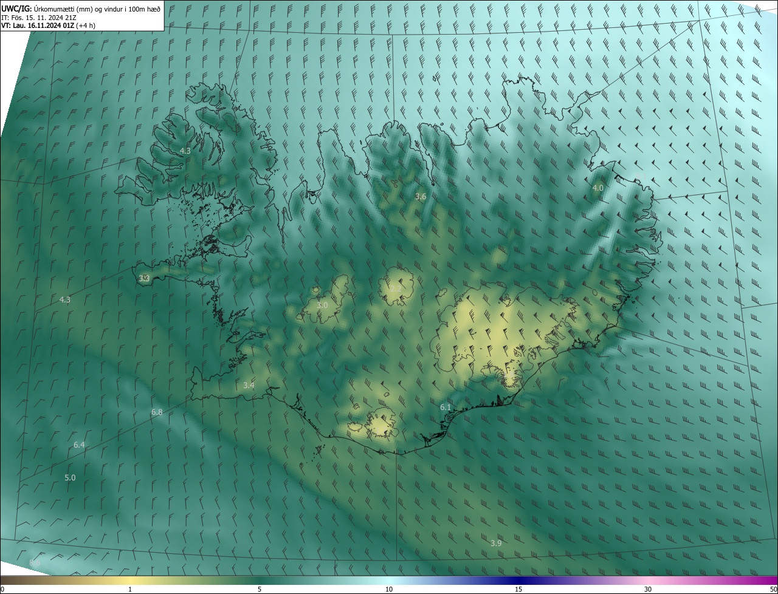Click the 3.4 value on the Reykjanes peninsula
Screen dimensions: 778x594
249,385
